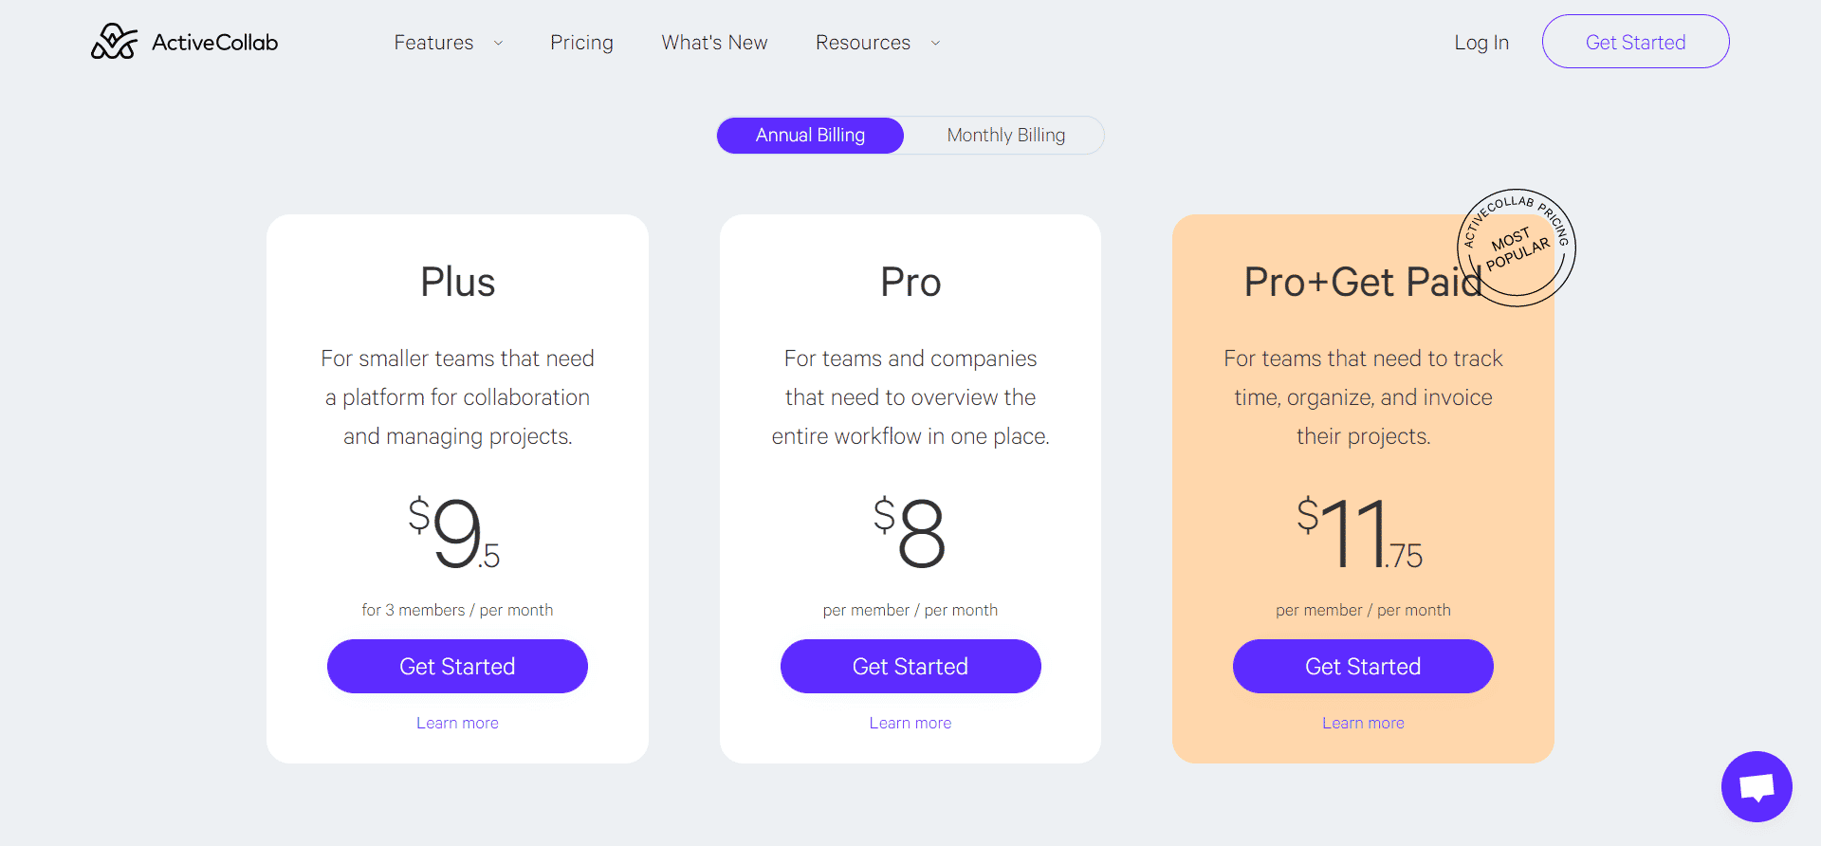Open the What's New page
The height and width of the screenshot is (846, 1821).
tap(714, 43)
